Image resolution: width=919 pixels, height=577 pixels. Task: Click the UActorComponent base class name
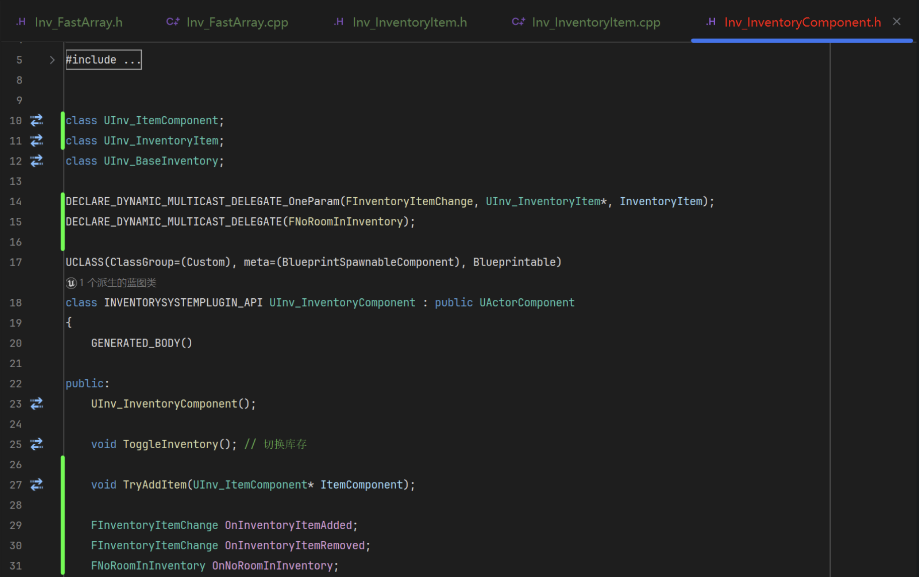[527, 303]
